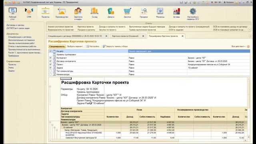The image size is (256, 144).
Task: Open Этапы in sidebar
Action: tap(11, 68)
